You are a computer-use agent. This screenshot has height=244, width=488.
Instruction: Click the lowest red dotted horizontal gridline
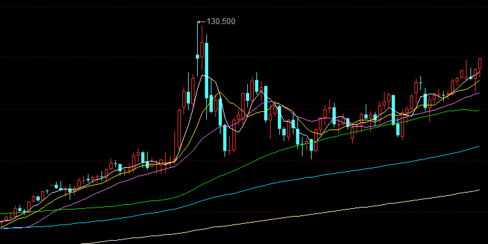tap(244, 212)
